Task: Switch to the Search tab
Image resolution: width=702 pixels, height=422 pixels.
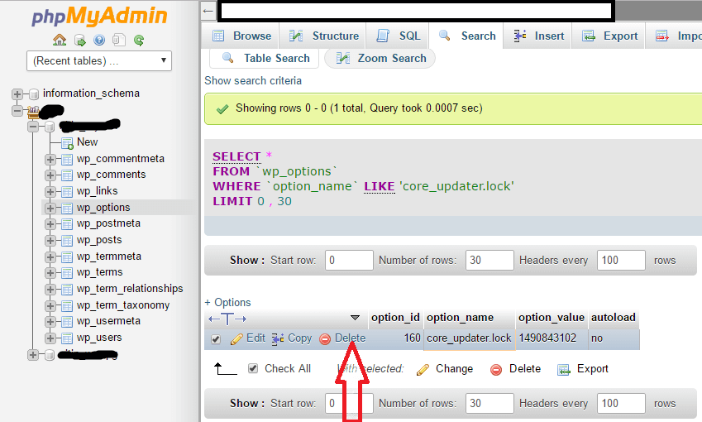Action: coord(467,36)
